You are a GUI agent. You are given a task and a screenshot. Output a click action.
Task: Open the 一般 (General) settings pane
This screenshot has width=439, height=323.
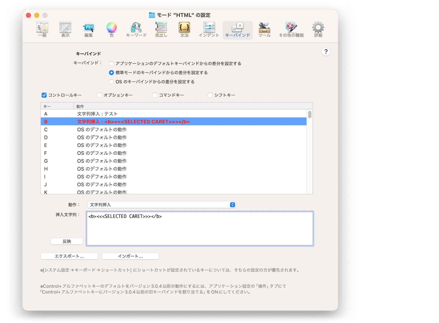pyautogui.click(x=42, y=30)
